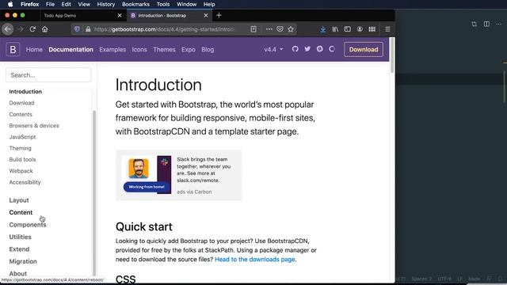Open page actions three-dot menu

[x=269, y=29]
